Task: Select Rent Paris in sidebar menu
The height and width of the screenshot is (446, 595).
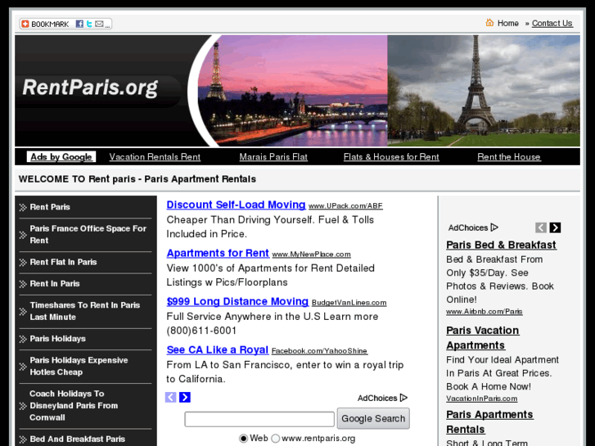Action: click(50, 207)
